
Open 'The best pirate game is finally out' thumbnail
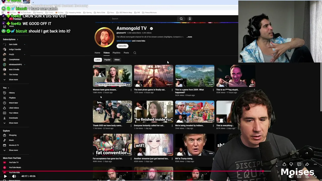coord(153,76)
